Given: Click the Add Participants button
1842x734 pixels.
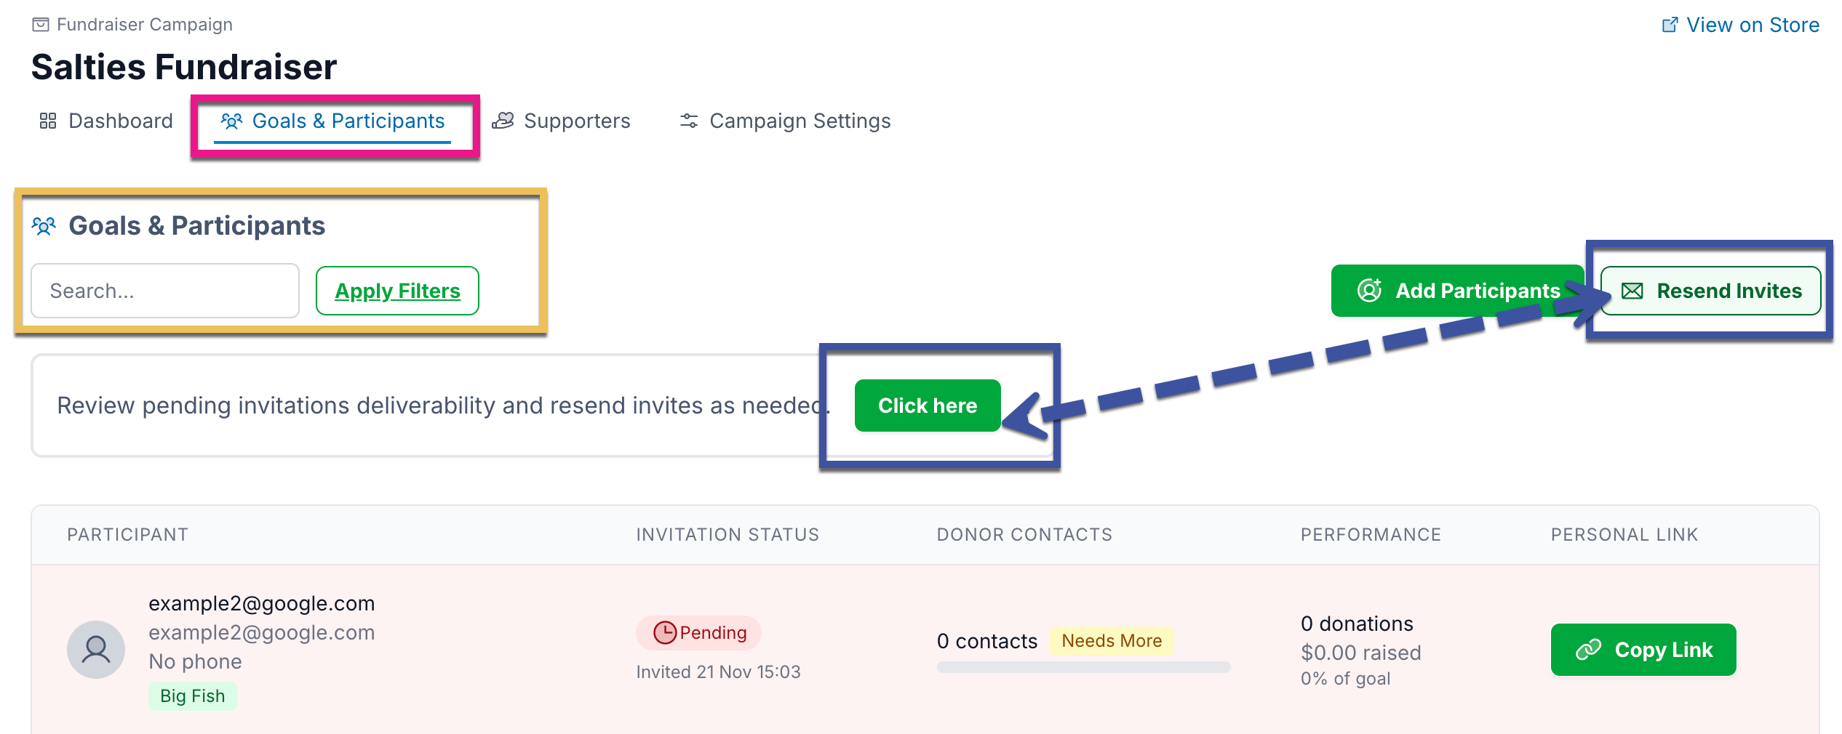Looking at the screenshot, I should tap(1457, 291).
